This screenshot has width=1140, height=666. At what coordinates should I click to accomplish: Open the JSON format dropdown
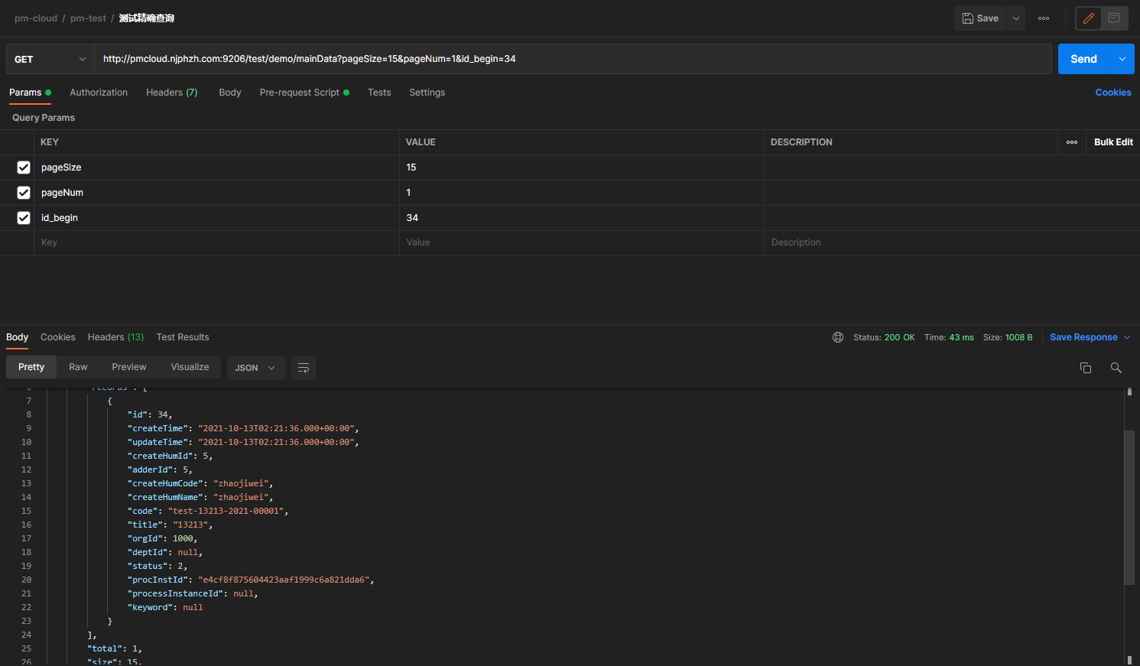255,368
